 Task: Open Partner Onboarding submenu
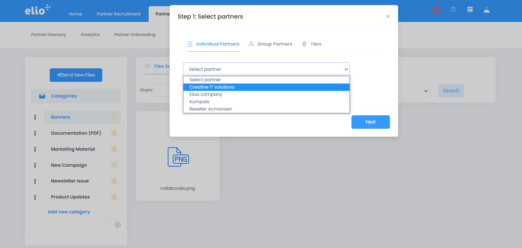click(135, 35)
